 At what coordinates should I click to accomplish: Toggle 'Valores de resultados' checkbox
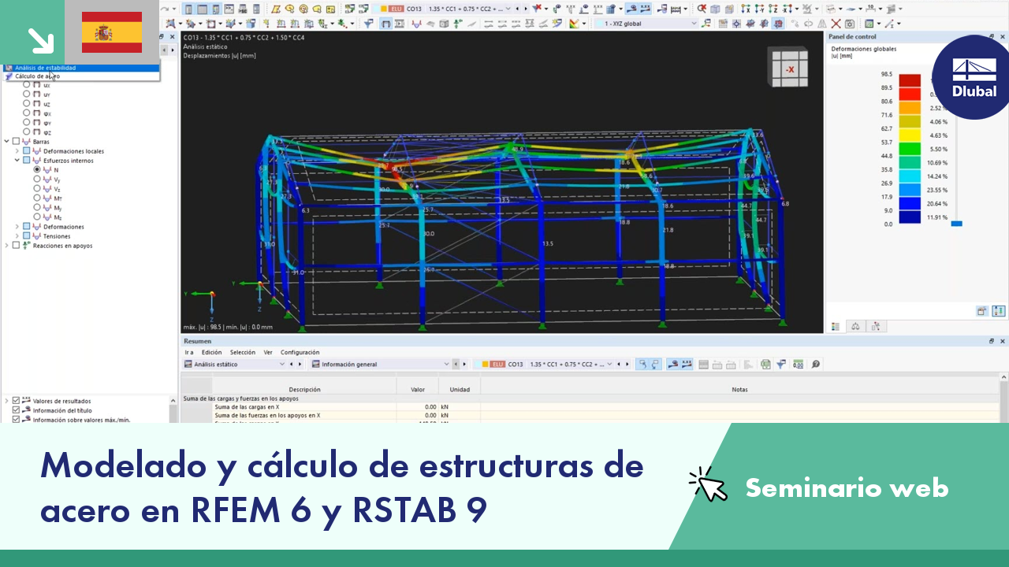tap(16, 401)
